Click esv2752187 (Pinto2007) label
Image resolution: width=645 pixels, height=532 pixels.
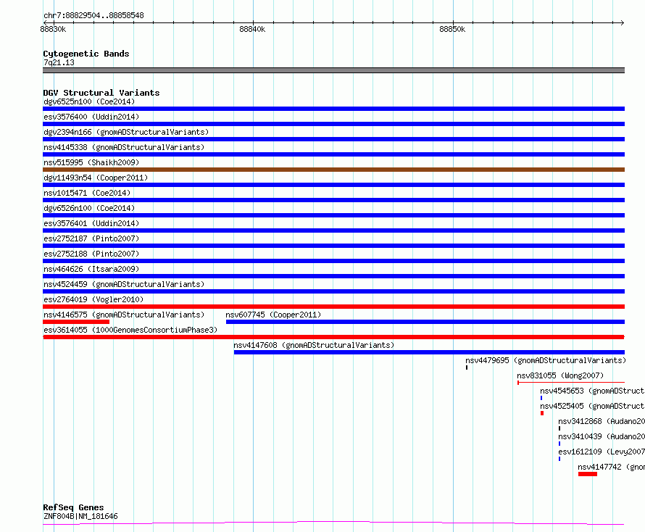pos(91,238)
